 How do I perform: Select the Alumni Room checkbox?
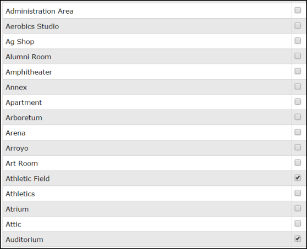(x=298, y=56)
